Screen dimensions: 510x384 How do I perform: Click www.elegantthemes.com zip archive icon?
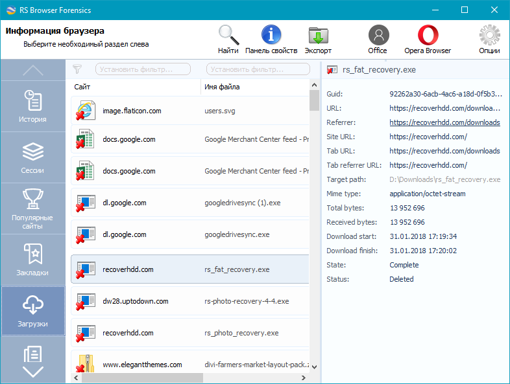[85, 363]
